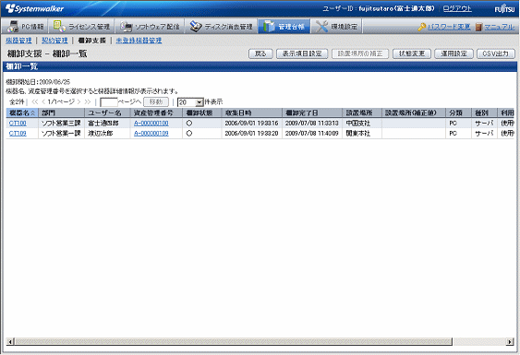Click the inventory status circle for CT100
520x355 pixels.
189,124
